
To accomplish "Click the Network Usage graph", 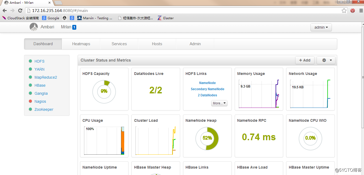I will [310, 94].
